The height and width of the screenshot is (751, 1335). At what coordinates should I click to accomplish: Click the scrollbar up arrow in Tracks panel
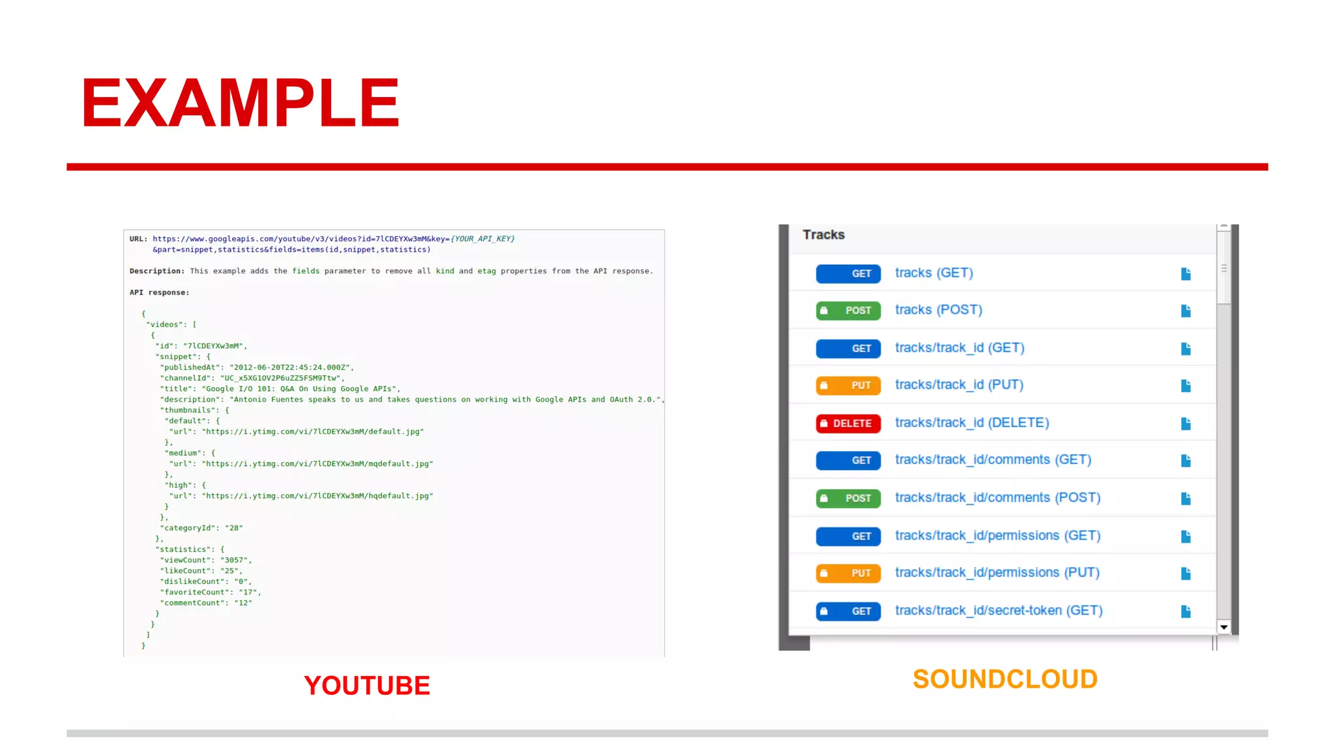coord(1224,227)
